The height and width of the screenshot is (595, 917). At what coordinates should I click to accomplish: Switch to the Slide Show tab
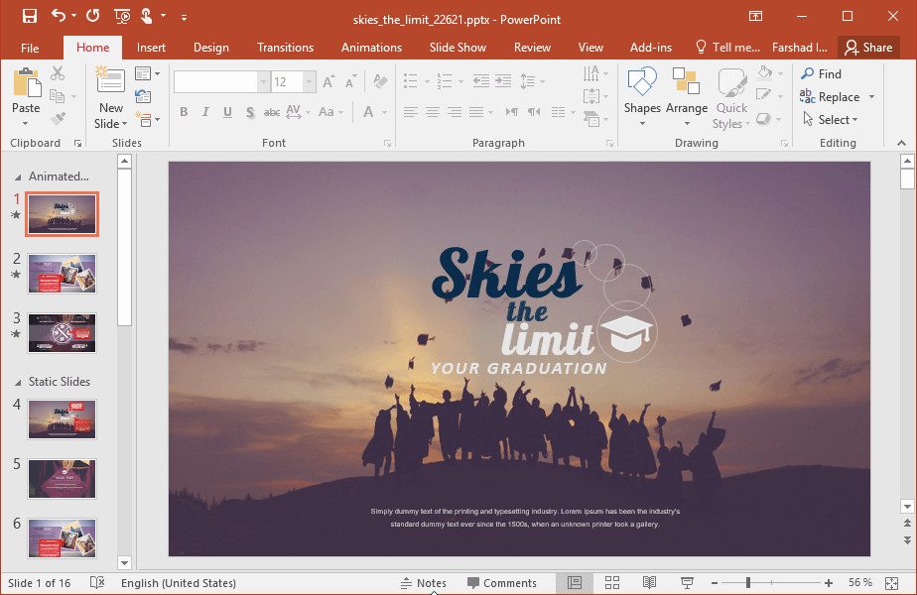point(458,48)
